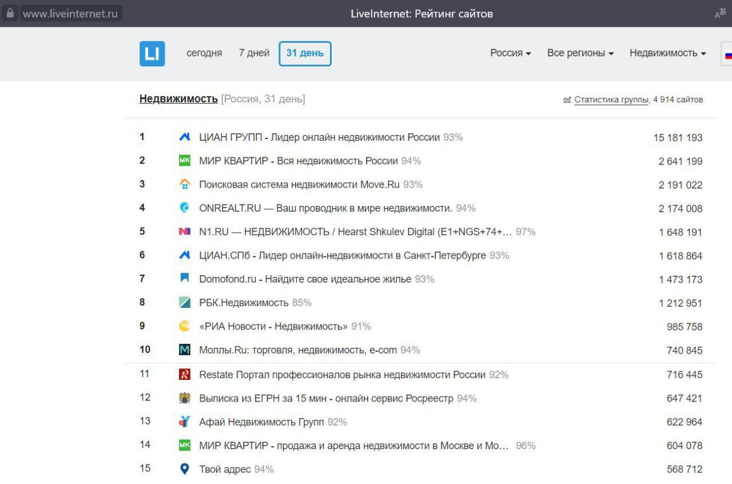Image resolution: width=732 pixels, height=484 pixels.
Task: Click the LiveInternet LI logo icon
Action: click(152, 54)
